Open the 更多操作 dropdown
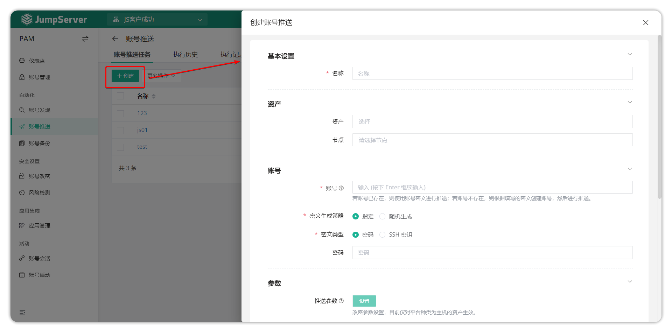672x329 pixels. [x=162, y=76]
